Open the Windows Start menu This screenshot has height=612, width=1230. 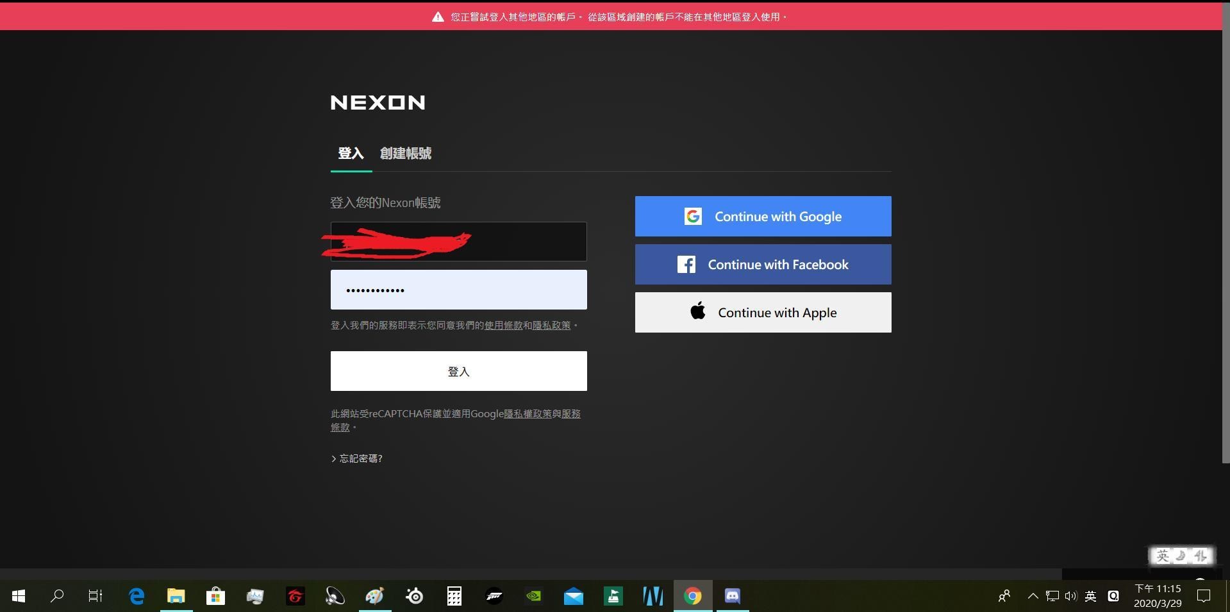(x=19, y=596)
